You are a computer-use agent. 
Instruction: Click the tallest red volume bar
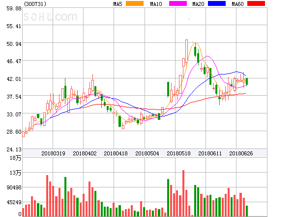pos(183,193)
